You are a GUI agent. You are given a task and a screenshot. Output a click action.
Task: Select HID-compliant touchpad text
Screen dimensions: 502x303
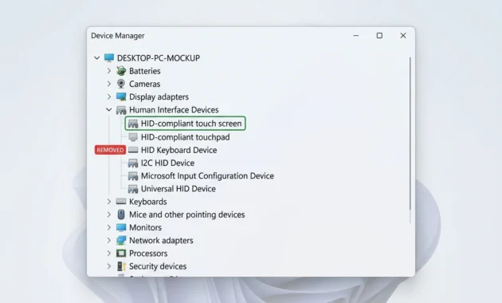pyautogui.click(x=186, y=137)
